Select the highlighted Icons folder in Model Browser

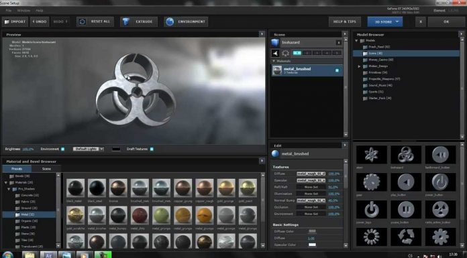pyautogui.click(x=406, y=53)
